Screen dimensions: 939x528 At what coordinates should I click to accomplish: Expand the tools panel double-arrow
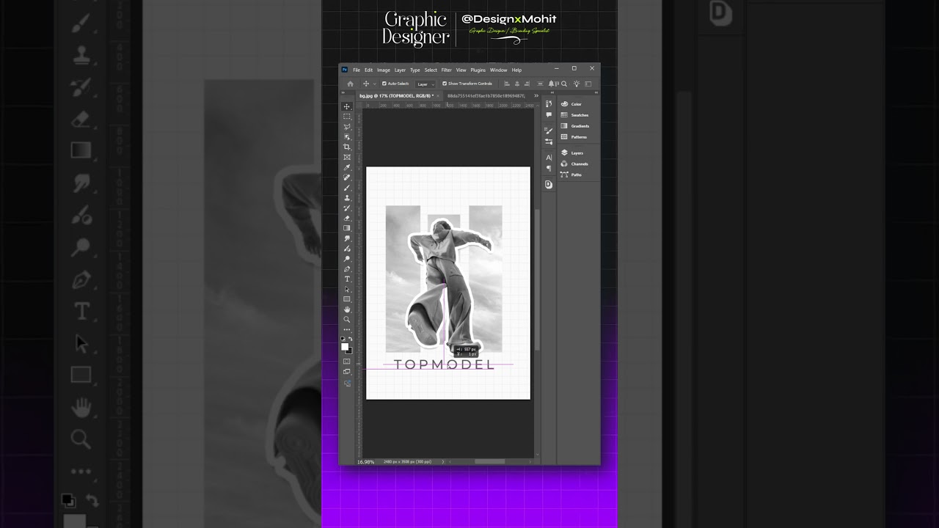[343, 92]
